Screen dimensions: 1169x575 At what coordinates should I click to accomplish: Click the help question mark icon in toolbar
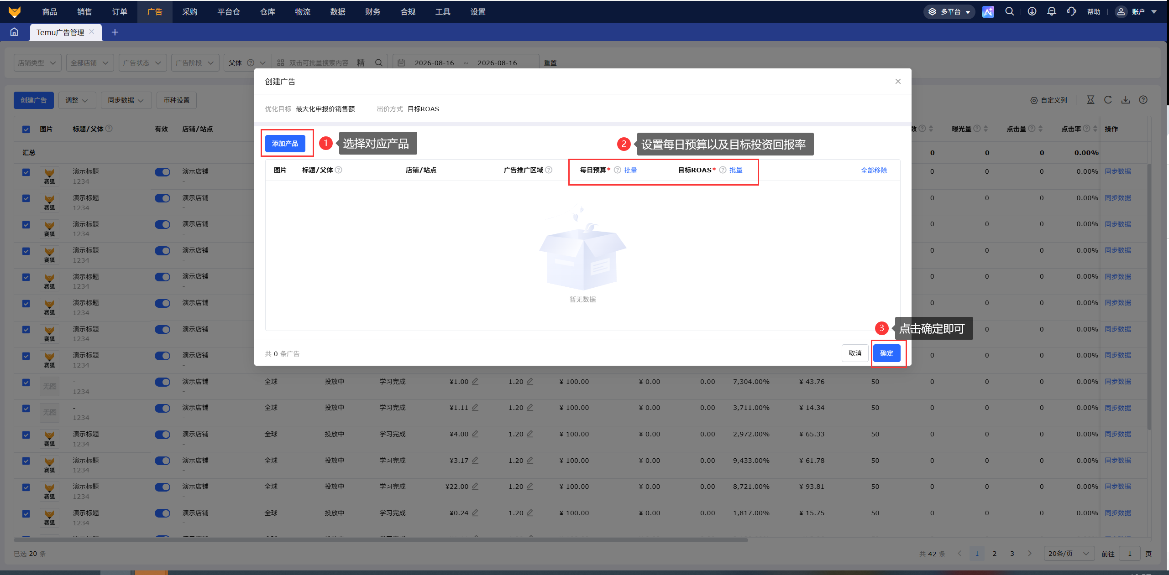coord(1143,100)
